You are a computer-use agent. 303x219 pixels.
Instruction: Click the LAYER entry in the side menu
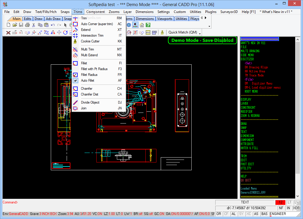click(x=244, y=103)
